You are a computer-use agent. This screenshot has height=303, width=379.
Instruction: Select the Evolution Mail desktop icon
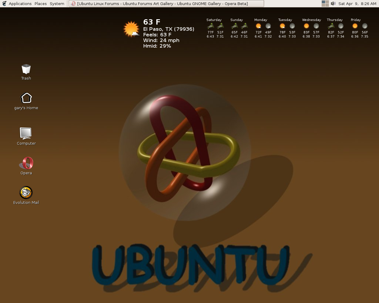[26, 196]
